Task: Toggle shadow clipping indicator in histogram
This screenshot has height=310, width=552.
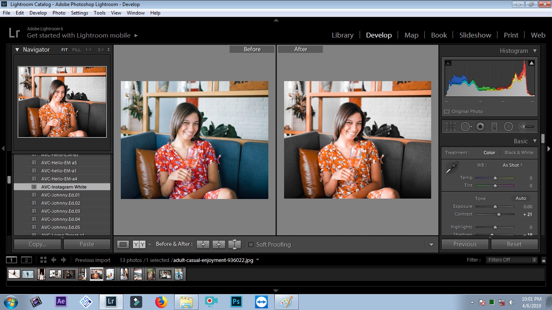Action: pyautogui.click(x=448, y=63)
